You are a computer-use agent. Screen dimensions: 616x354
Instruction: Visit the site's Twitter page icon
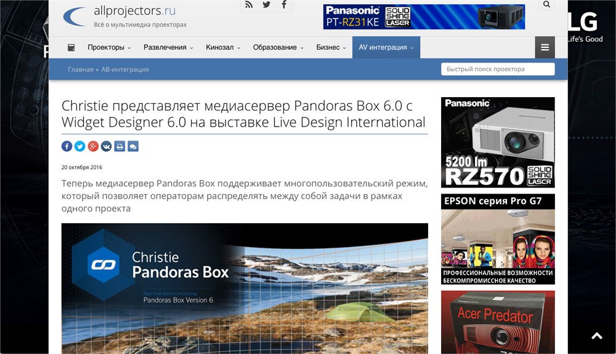266,5
